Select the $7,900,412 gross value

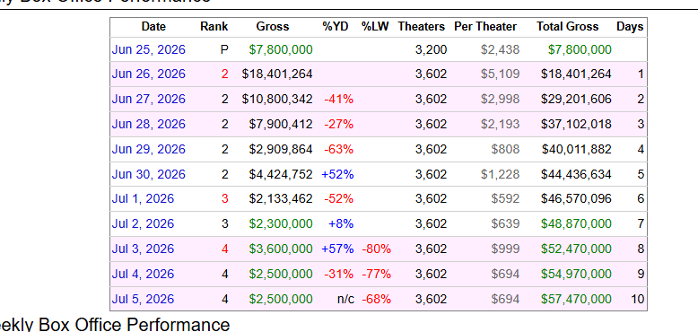click(281, 124)
